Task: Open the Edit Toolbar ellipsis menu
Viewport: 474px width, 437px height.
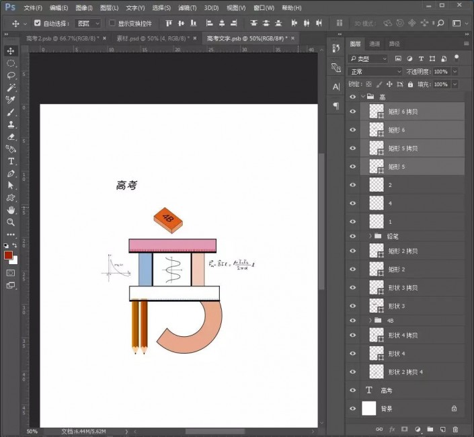Action: click(11, 234)
